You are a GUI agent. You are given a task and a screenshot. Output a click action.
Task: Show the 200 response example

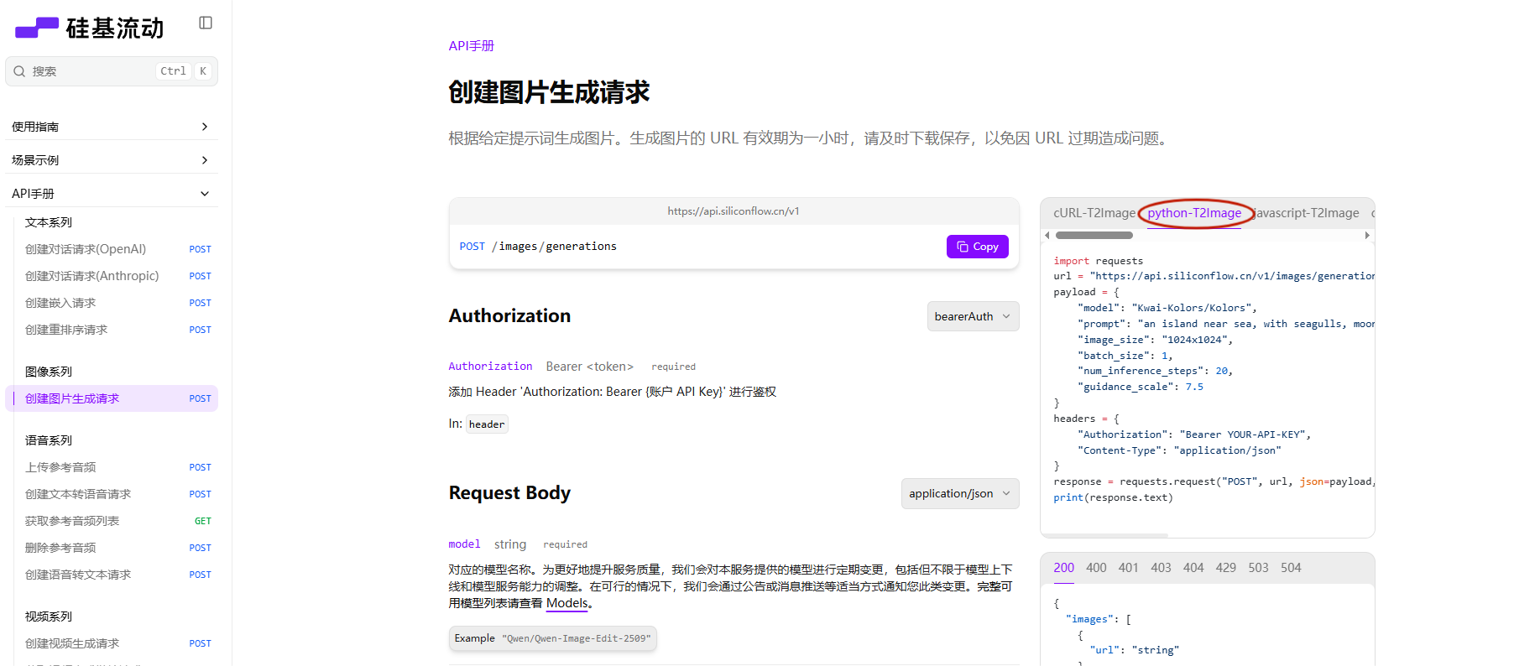click(x=1063, y=568)
